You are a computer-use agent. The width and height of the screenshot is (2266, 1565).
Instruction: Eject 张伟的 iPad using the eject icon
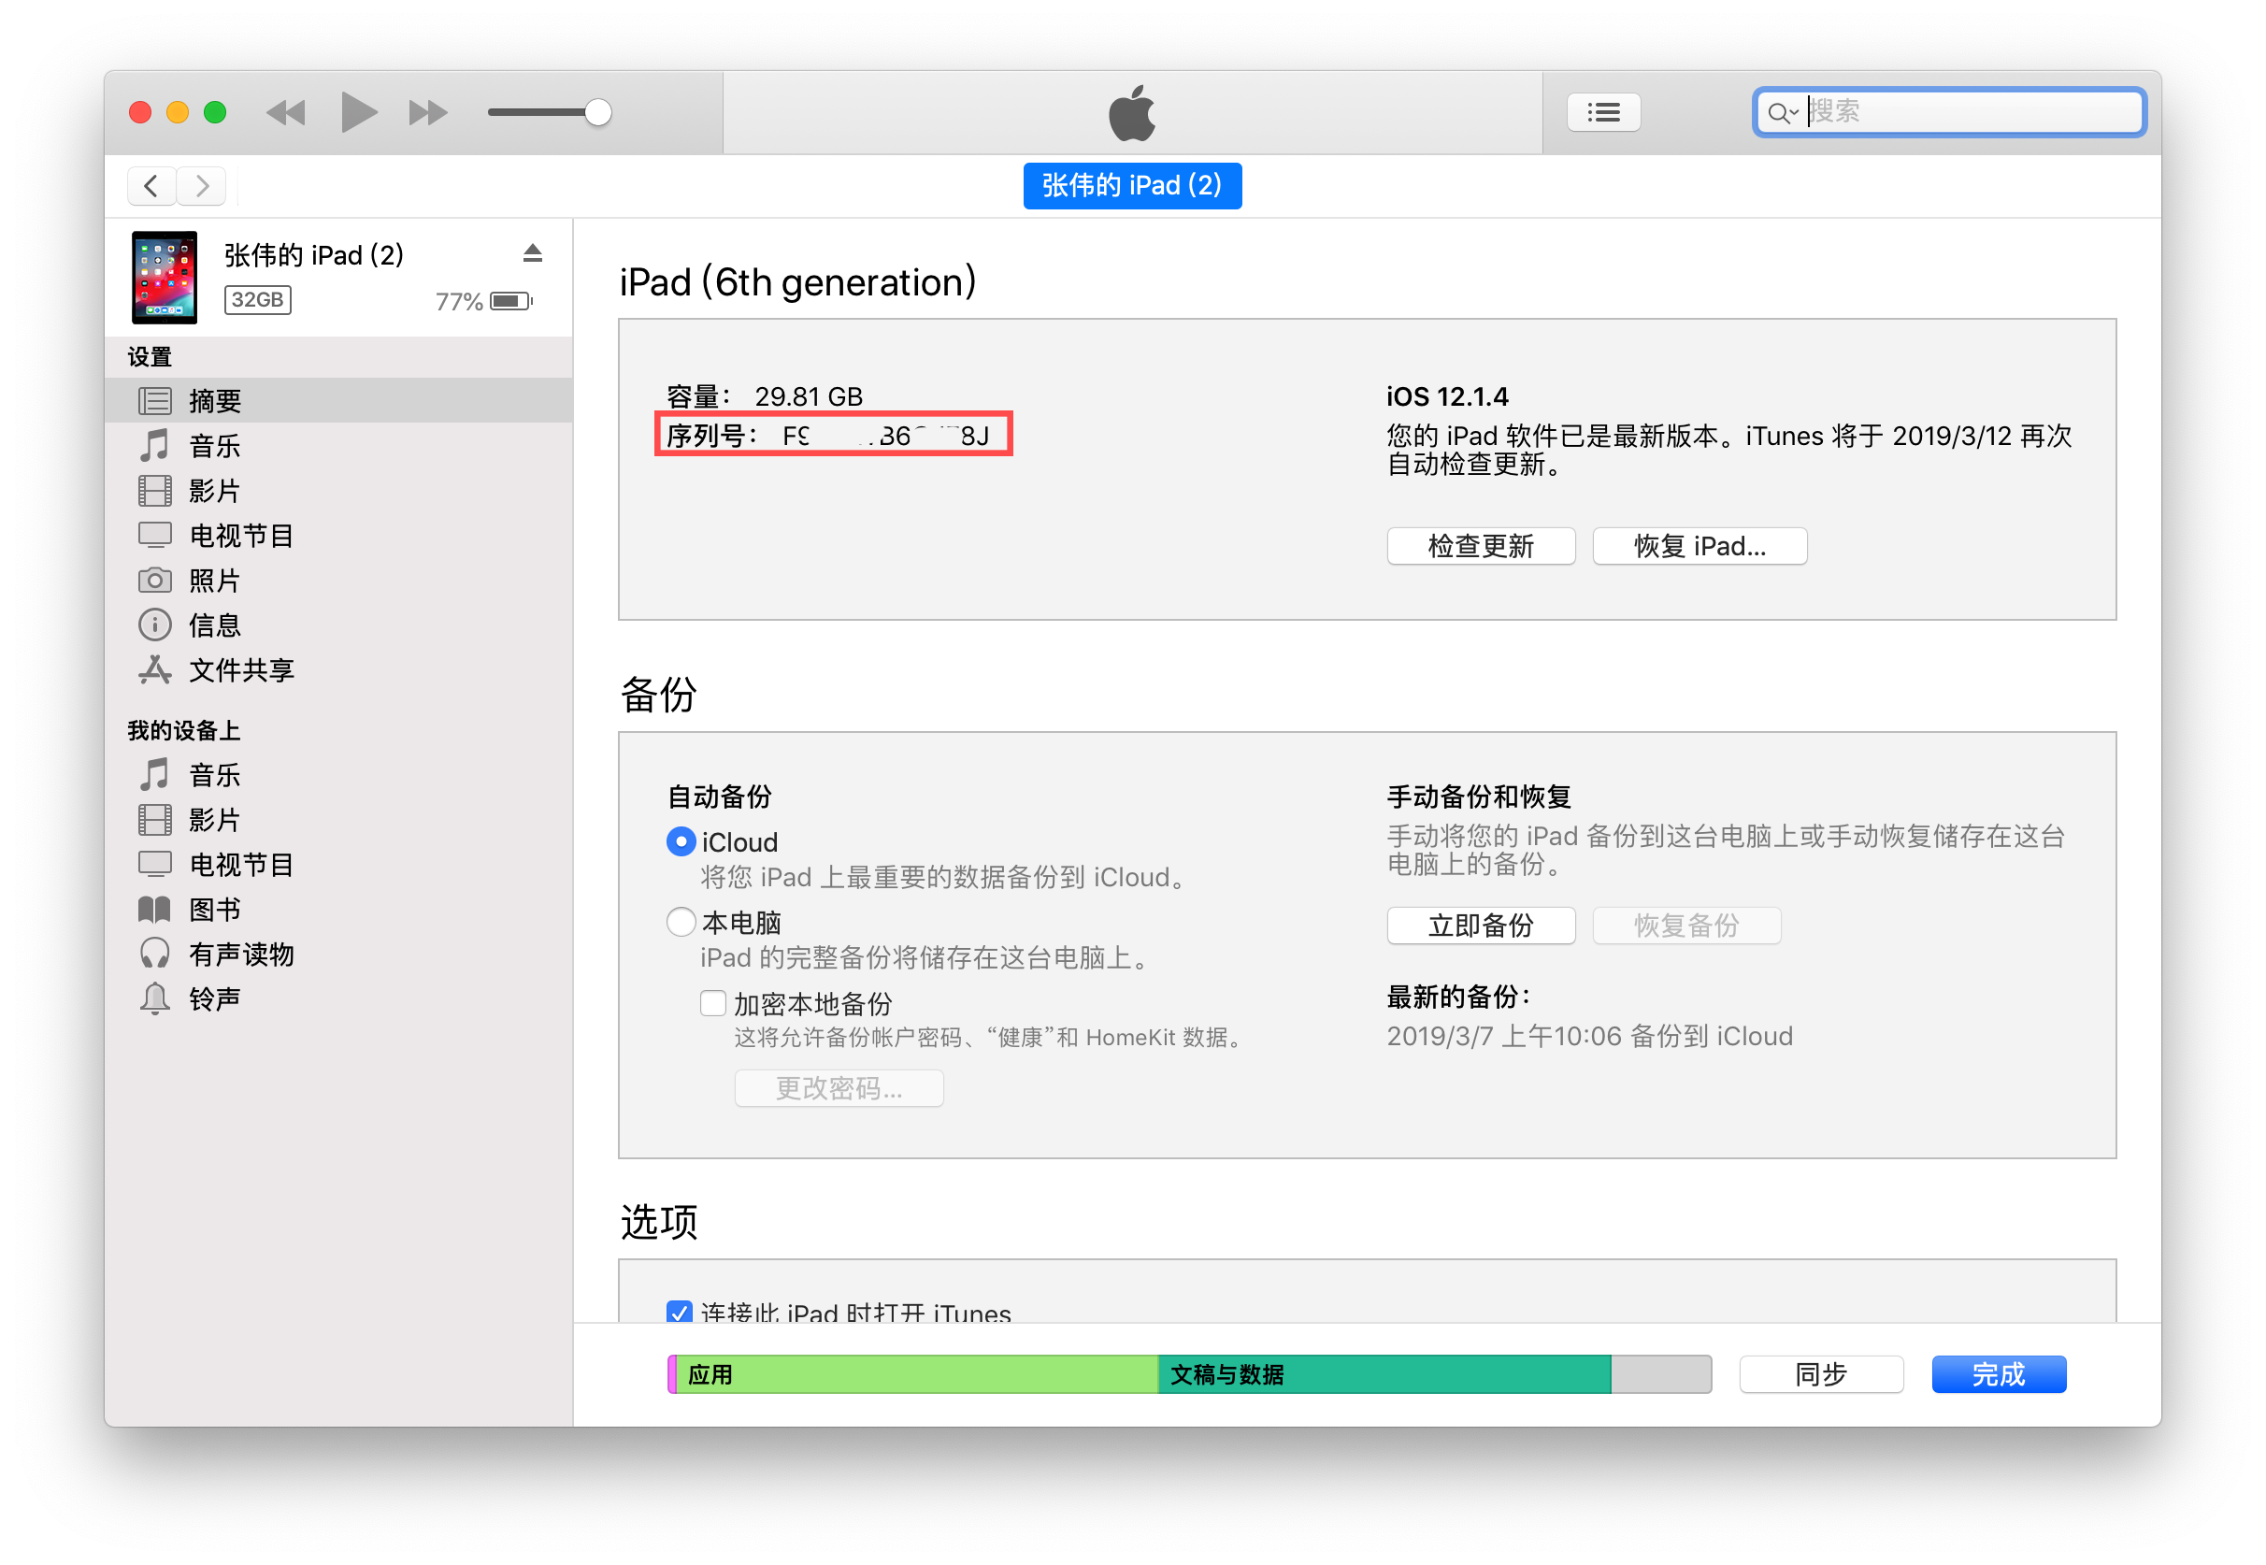[x=533, y=253]
